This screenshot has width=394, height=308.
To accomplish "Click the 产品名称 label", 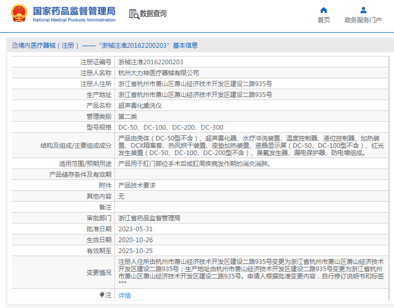I will click(99, 106).
